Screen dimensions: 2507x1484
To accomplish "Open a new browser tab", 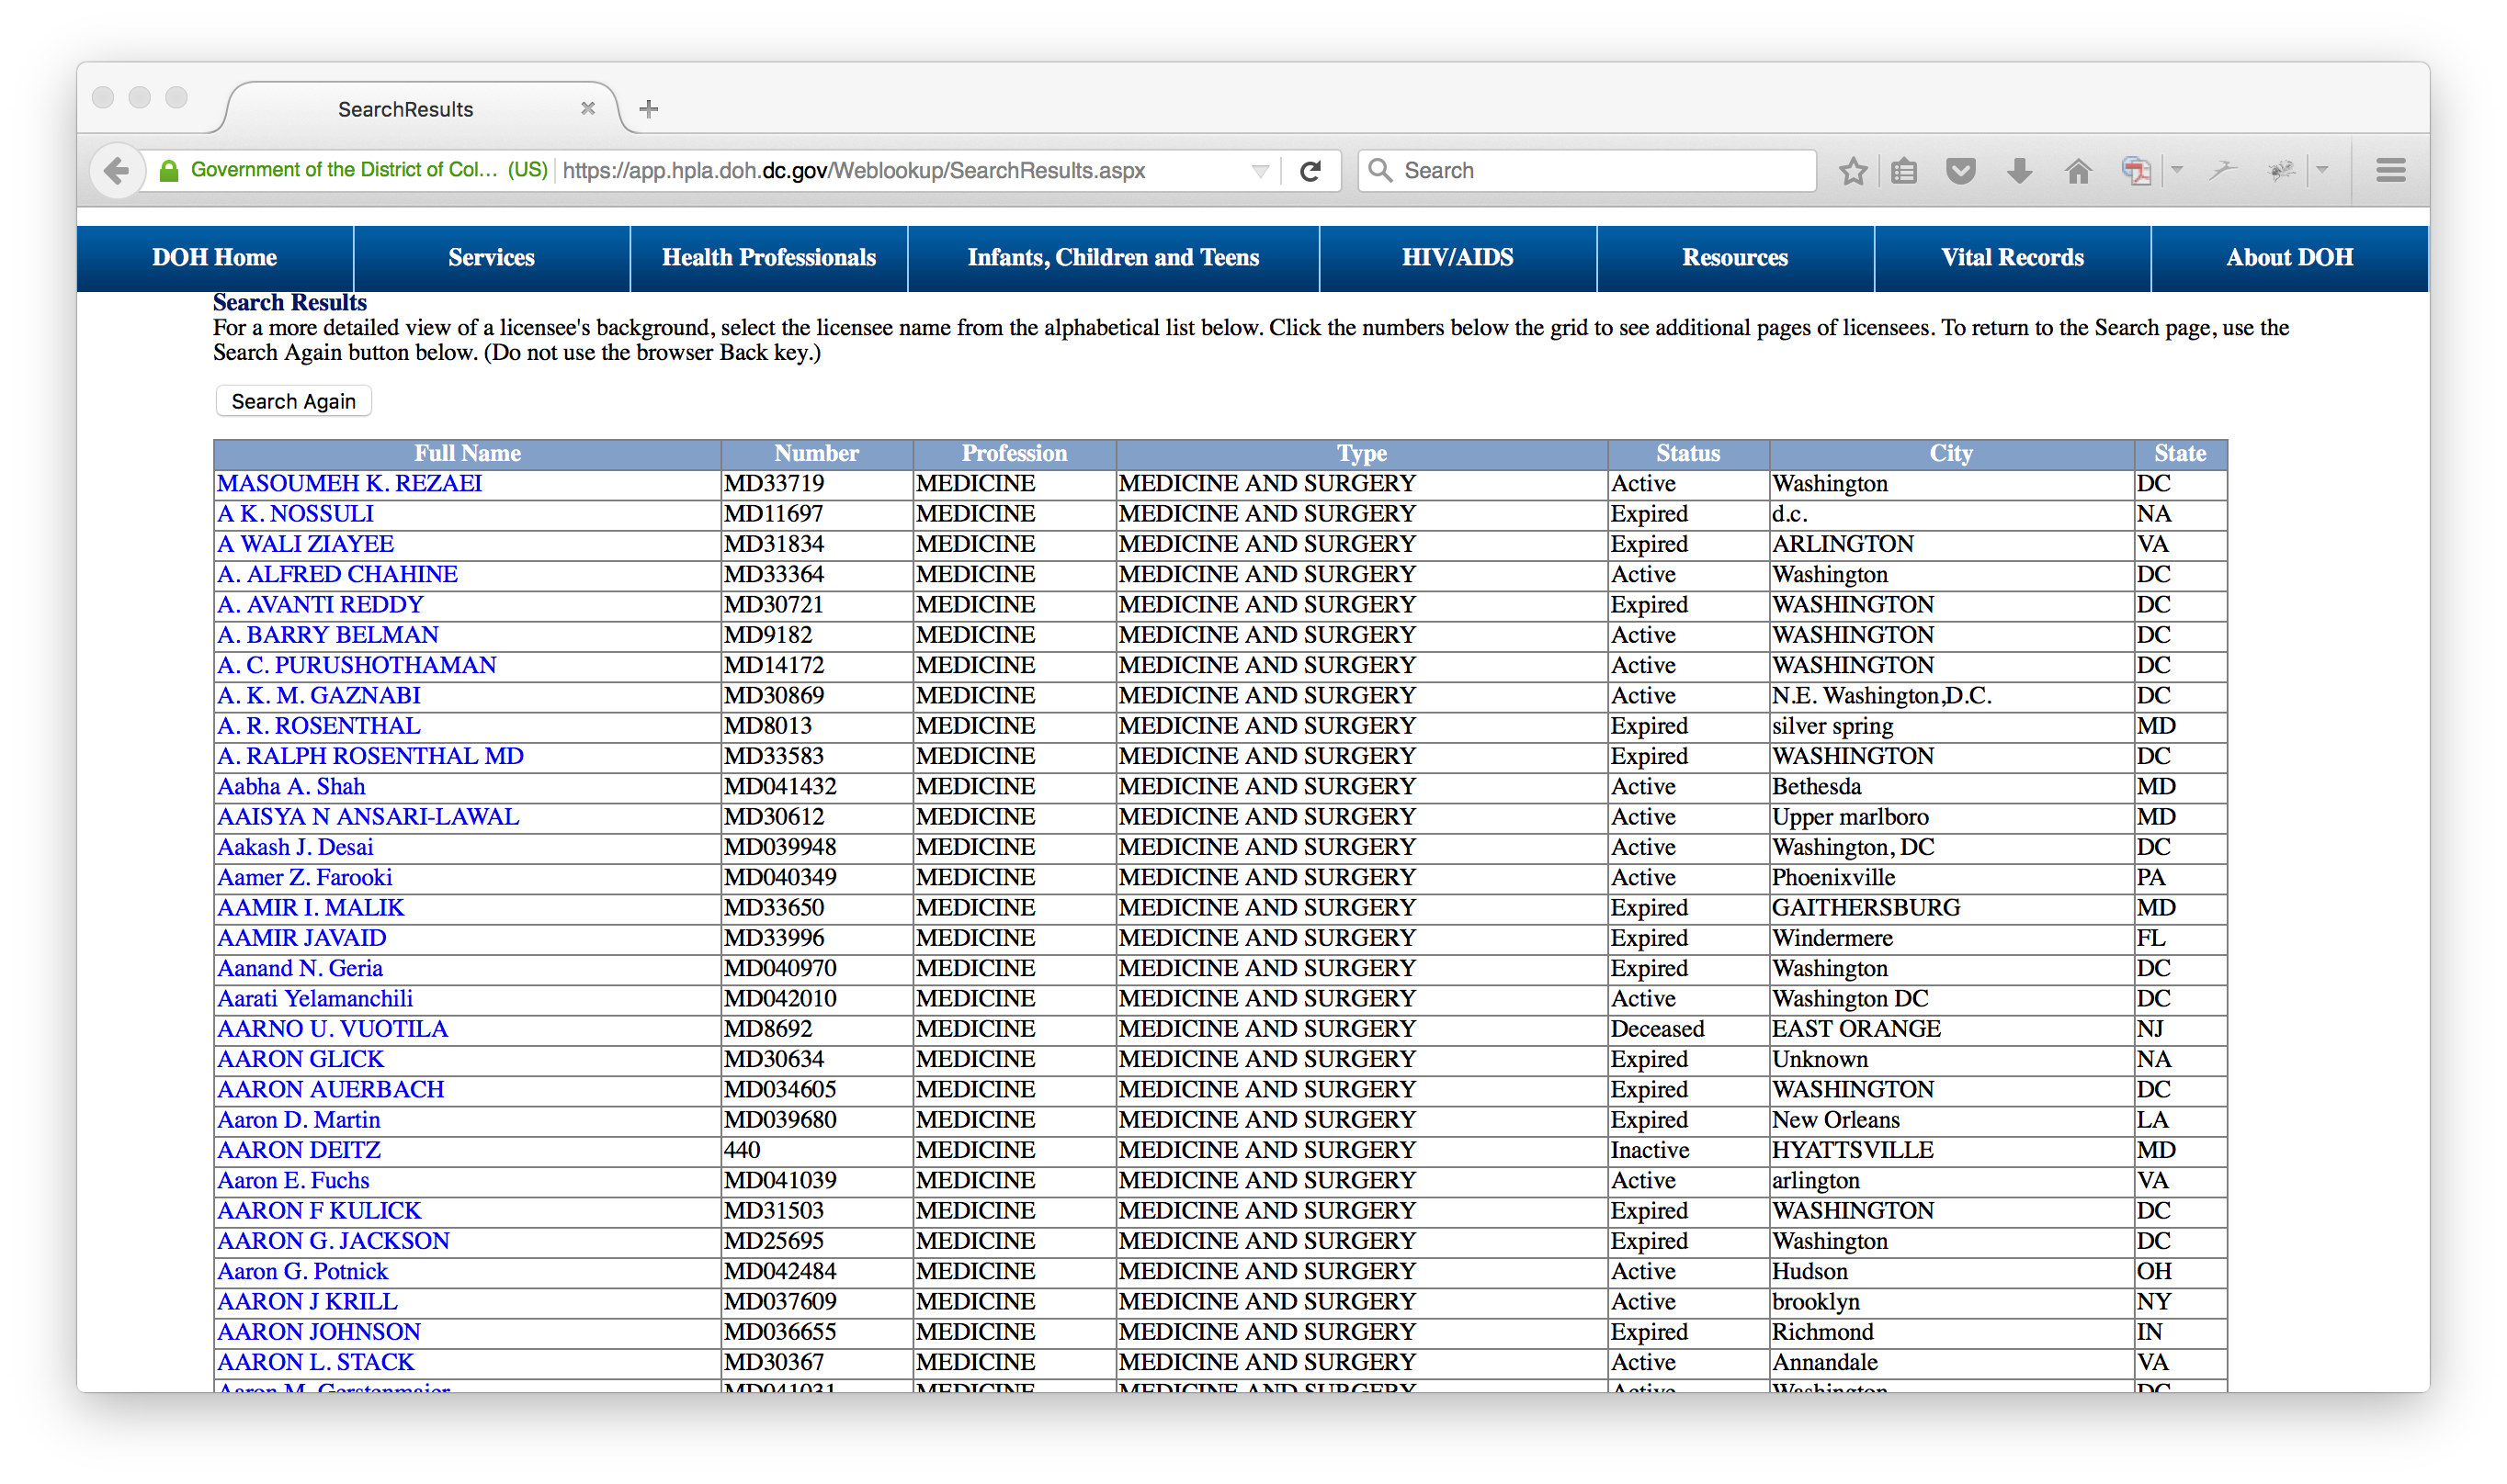I will pos(648,109).
